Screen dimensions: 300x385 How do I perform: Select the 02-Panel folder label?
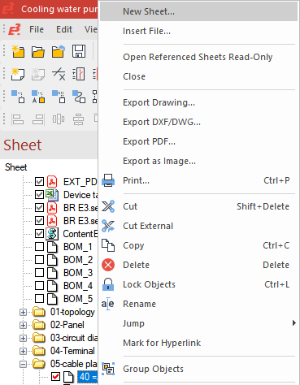point(67,325)
